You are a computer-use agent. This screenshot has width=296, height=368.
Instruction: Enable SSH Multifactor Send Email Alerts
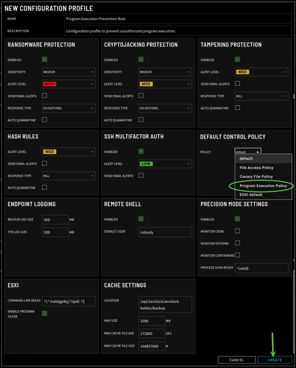click(x=141, y=175)
